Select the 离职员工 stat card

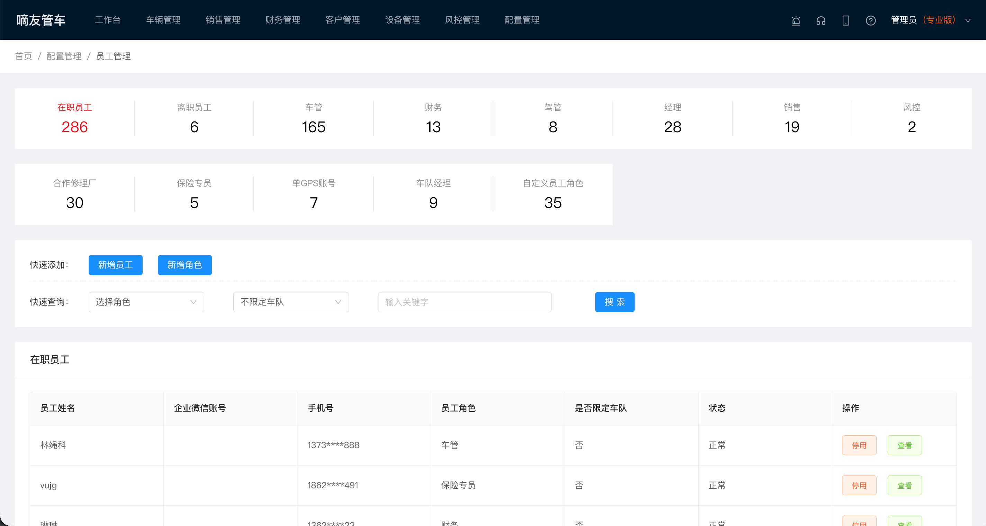coord(194,119)
